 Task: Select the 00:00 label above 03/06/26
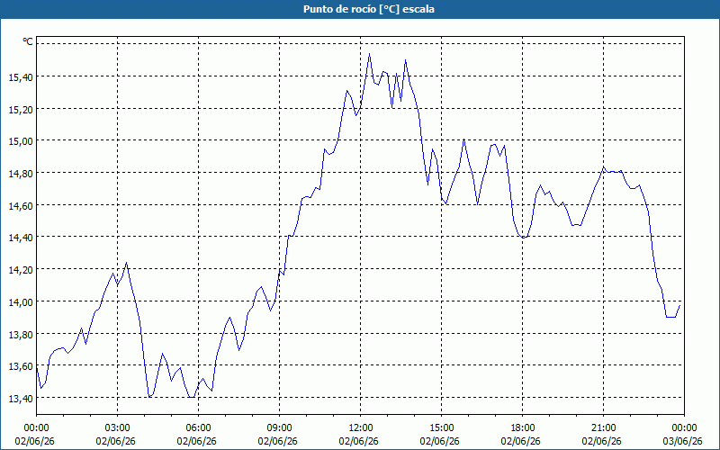point(684,428)
